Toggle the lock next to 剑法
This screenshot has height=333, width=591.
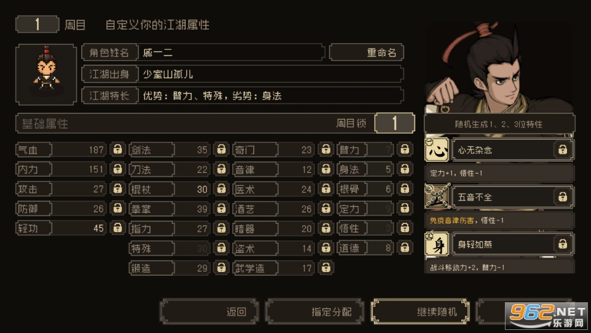(x=221, y=150)
